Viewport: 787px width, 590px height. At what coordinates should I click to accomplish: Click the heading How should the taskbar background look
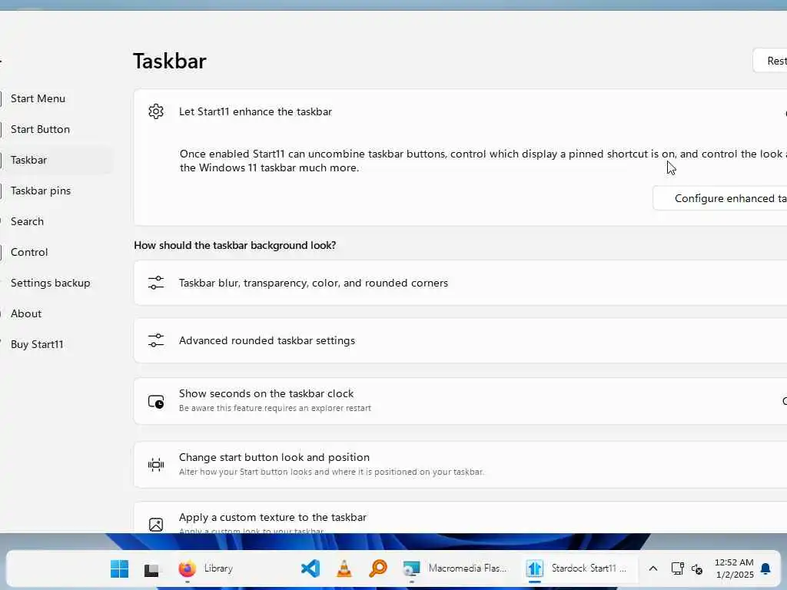(x=235, y=245)
